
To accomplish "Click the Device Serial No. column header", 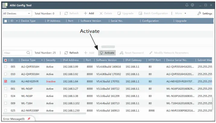I will pos(176,60).
